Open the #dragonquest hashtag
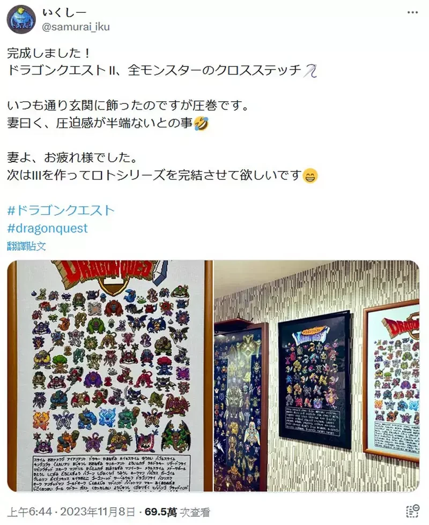Viewport: 429px width, 525px height. click(47, 228)
